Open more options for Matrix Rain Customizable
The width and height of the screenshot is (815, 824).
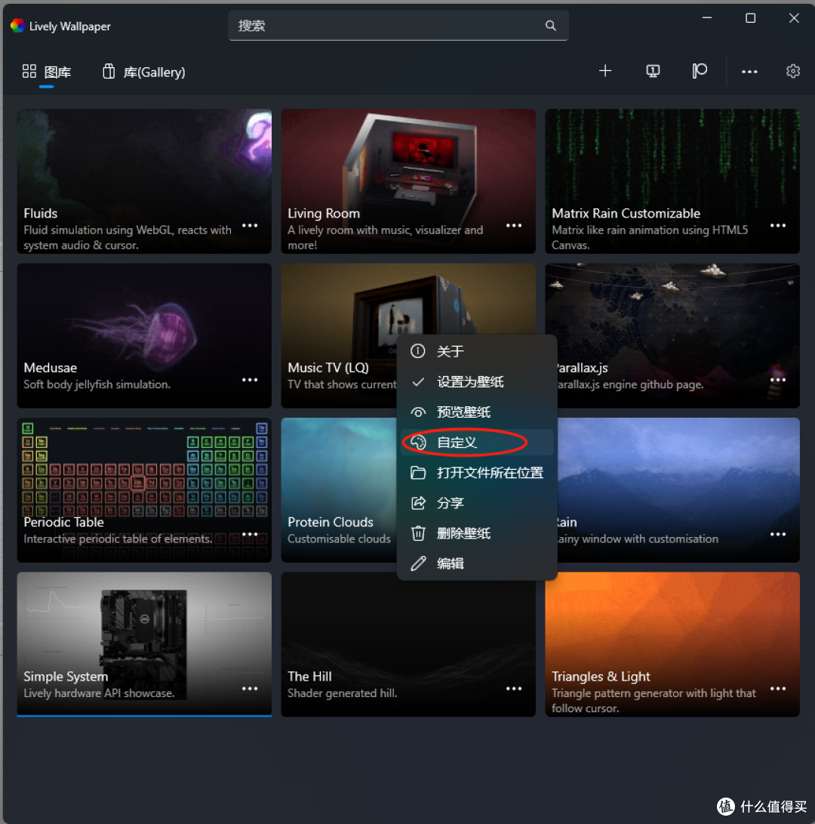[x=778, y=225]
